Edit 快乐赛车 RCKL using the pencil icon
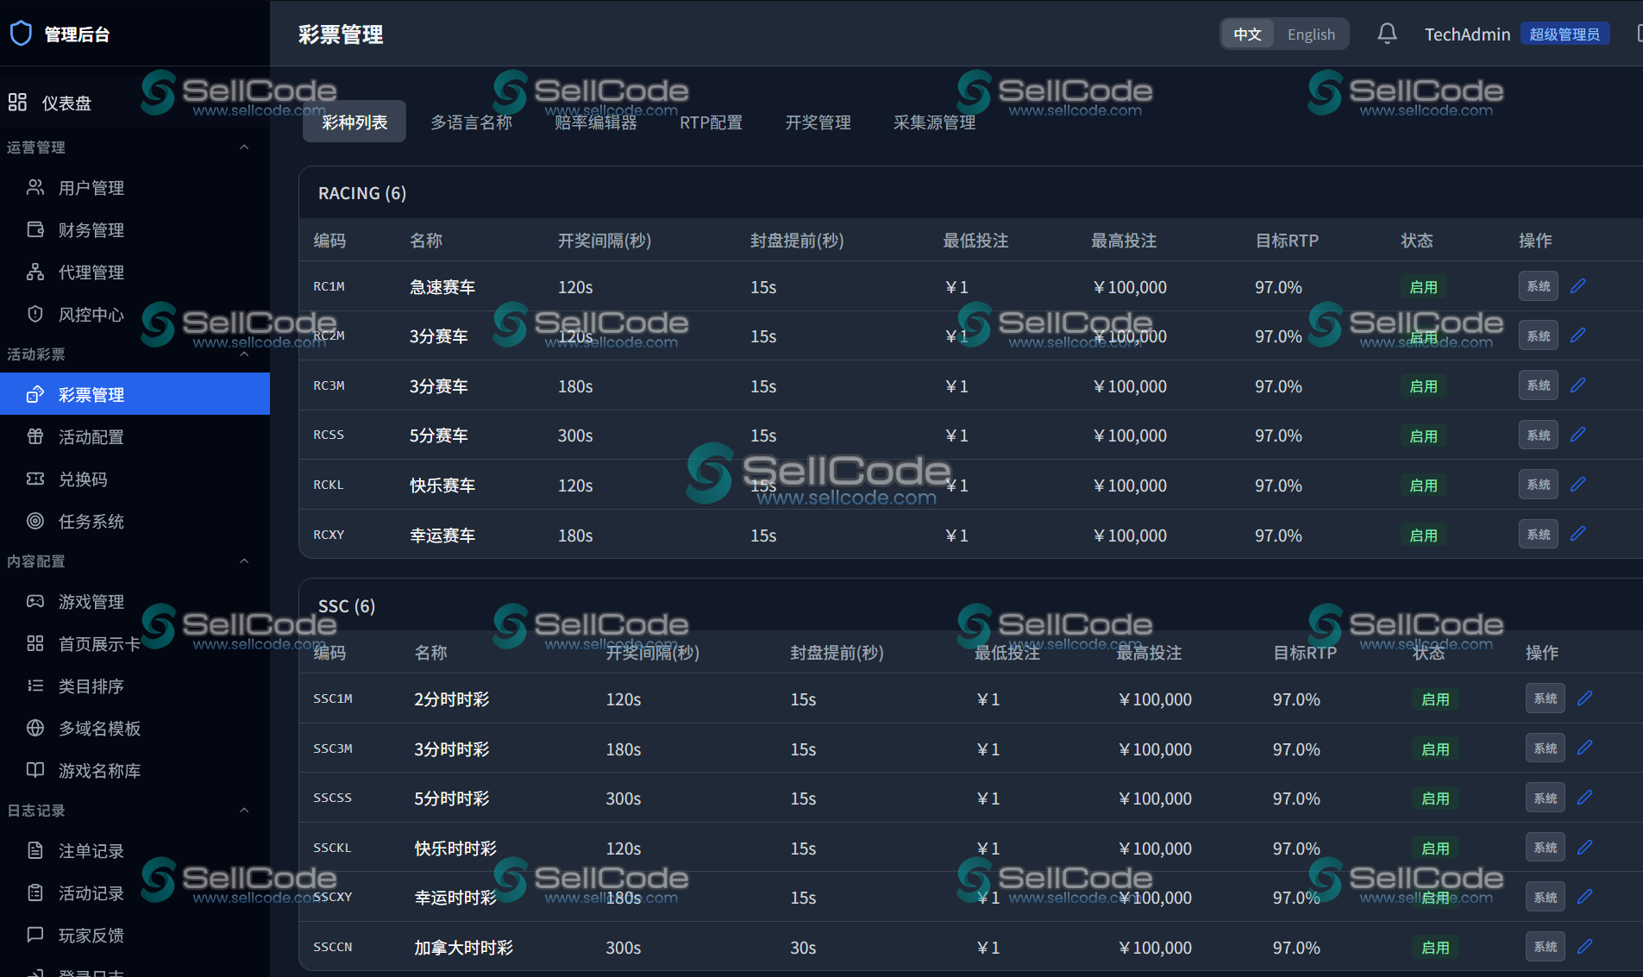The image size is (1643, 977). (1578, 485)
